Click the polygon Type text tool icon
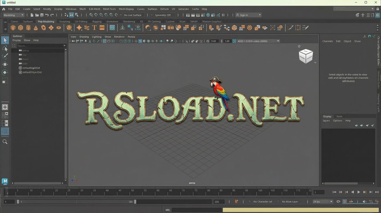Viewport: 381px width, 213px height. tap(94, 28)
